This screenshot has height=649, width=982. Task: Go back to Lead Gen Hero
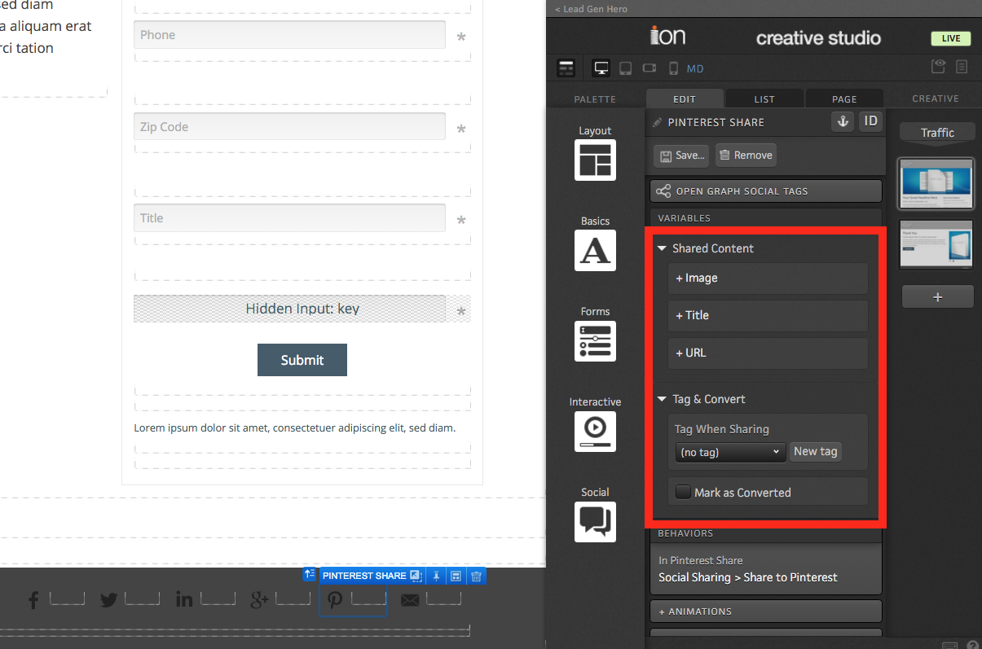pos(592,9)
